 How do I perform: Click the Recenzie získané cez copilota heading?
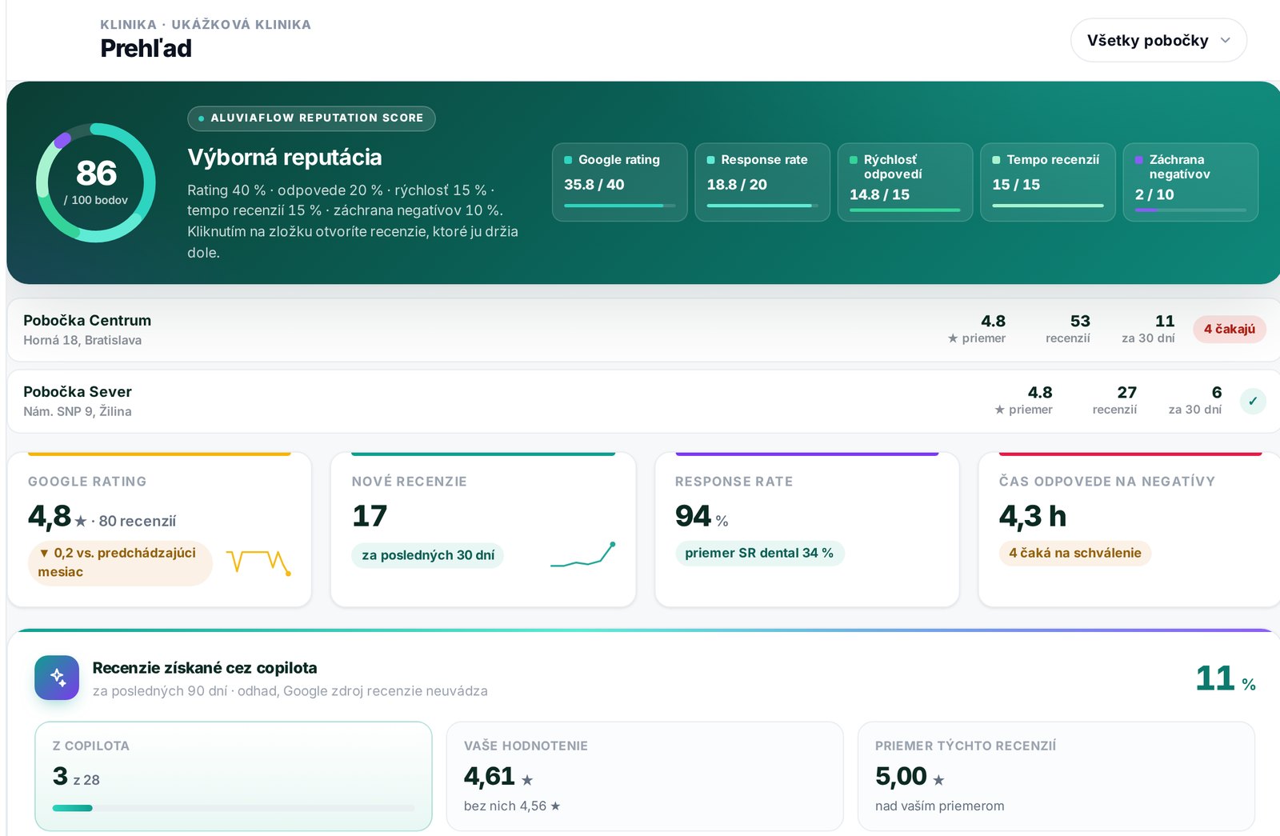(205, 668)
